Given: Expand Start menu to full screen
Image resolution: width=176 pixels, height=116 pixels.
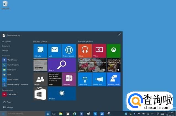Looking at the screenshot, I should pyautogui.click(x=119, y=34).
